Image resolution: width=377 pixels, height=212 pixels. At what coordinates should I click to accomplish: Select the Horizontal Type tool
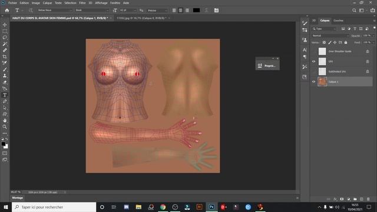click(x=5, y=95)
